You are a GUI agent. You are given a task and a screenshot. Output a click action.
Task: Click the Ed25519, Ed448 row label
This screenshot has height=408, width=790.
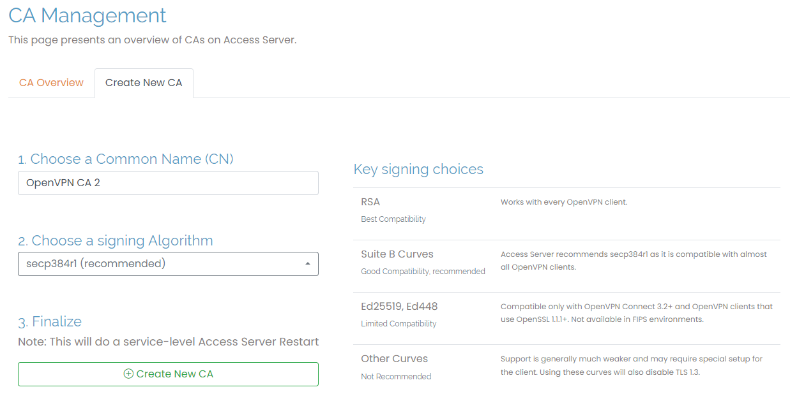[x=399, y=307]
